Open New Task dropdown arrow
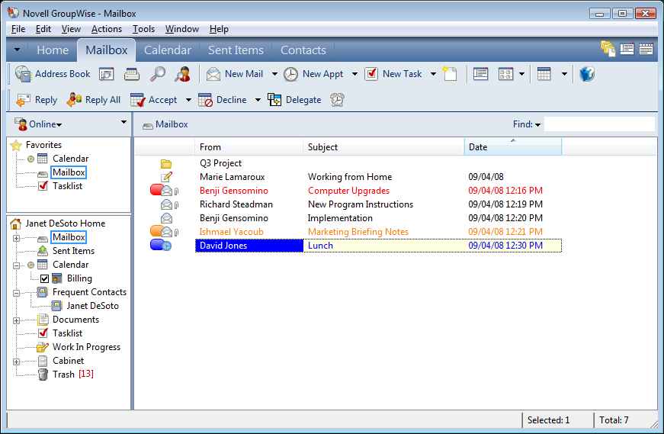 pyautogui.click(x=433, y=74)
